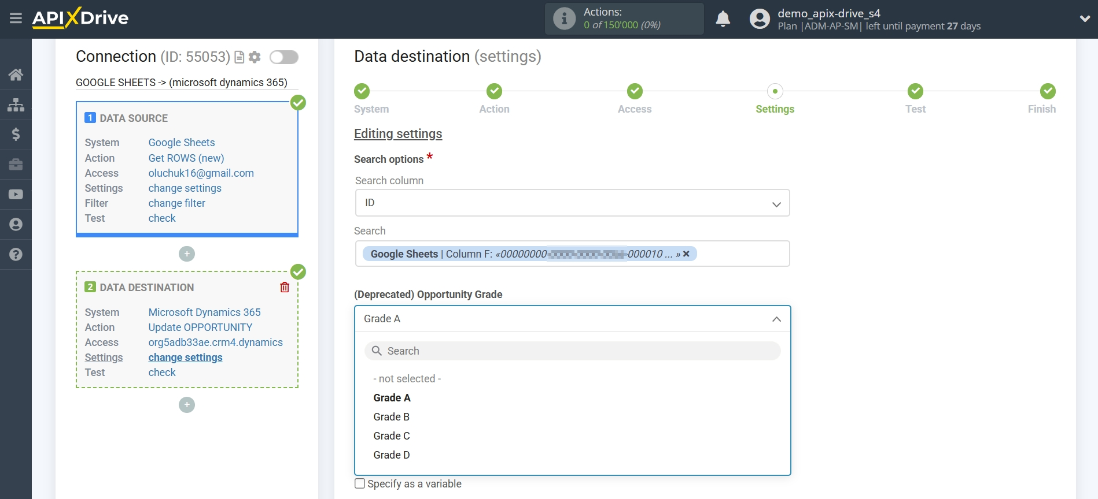Click the DATA DESTINATION block title
1098x499 pixels.
[147, 288]
